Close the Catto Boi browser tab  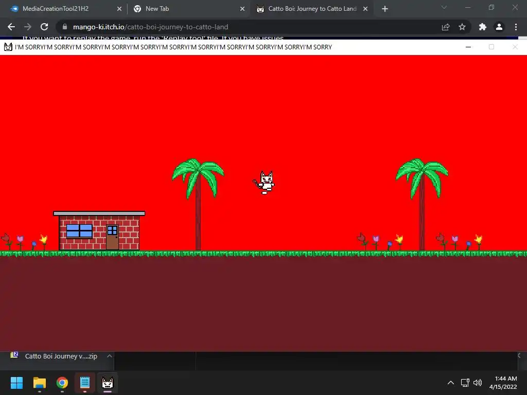click(365, 9)
